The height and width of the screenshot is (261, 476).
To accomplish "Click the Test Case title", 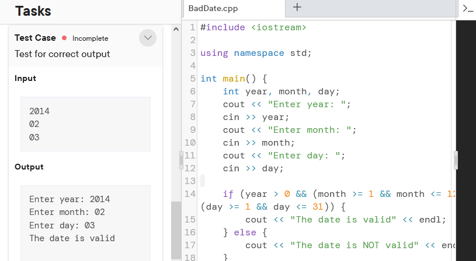I will [35, 38].
